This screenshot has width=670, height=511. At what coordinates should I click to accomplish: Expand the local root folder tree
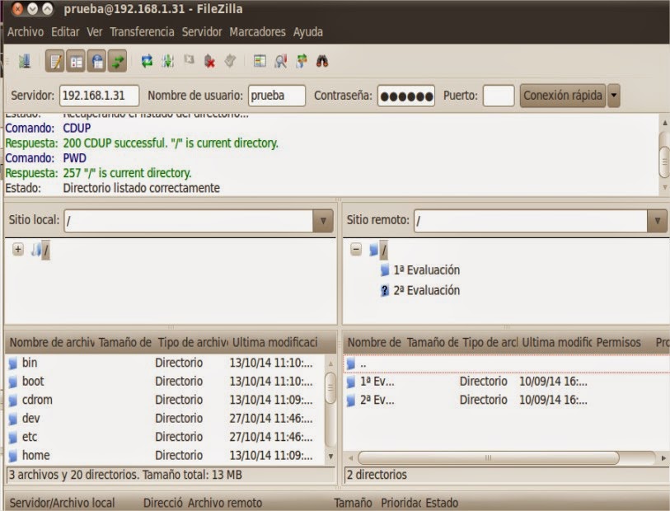[18, 249]
